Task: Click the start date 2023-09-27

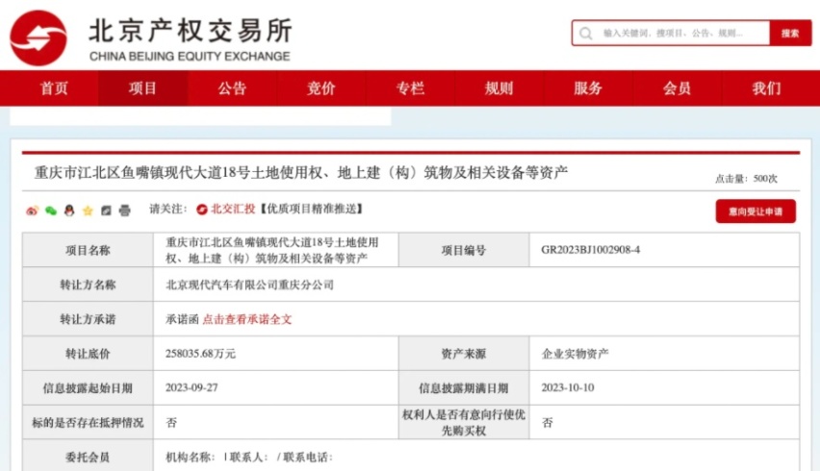Action: (x=192, y=387)
